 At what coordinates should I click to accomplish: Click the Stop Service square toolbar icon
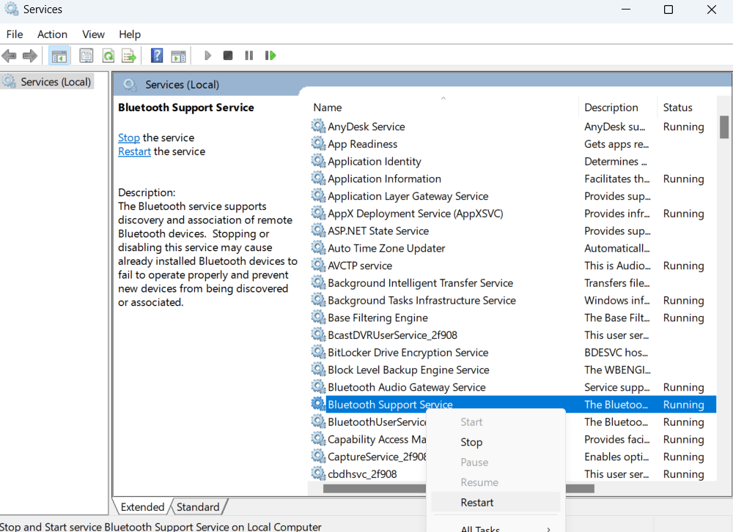228,56
